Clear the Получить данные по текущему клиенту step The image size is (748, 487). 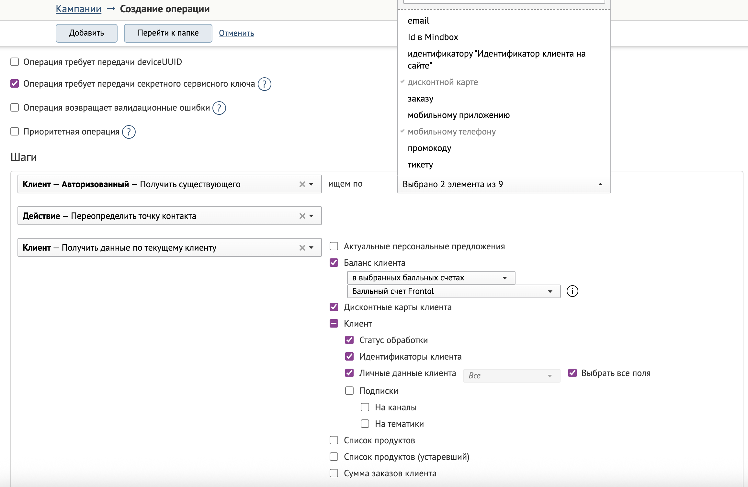pyautogui.click(x=302, y=248)
